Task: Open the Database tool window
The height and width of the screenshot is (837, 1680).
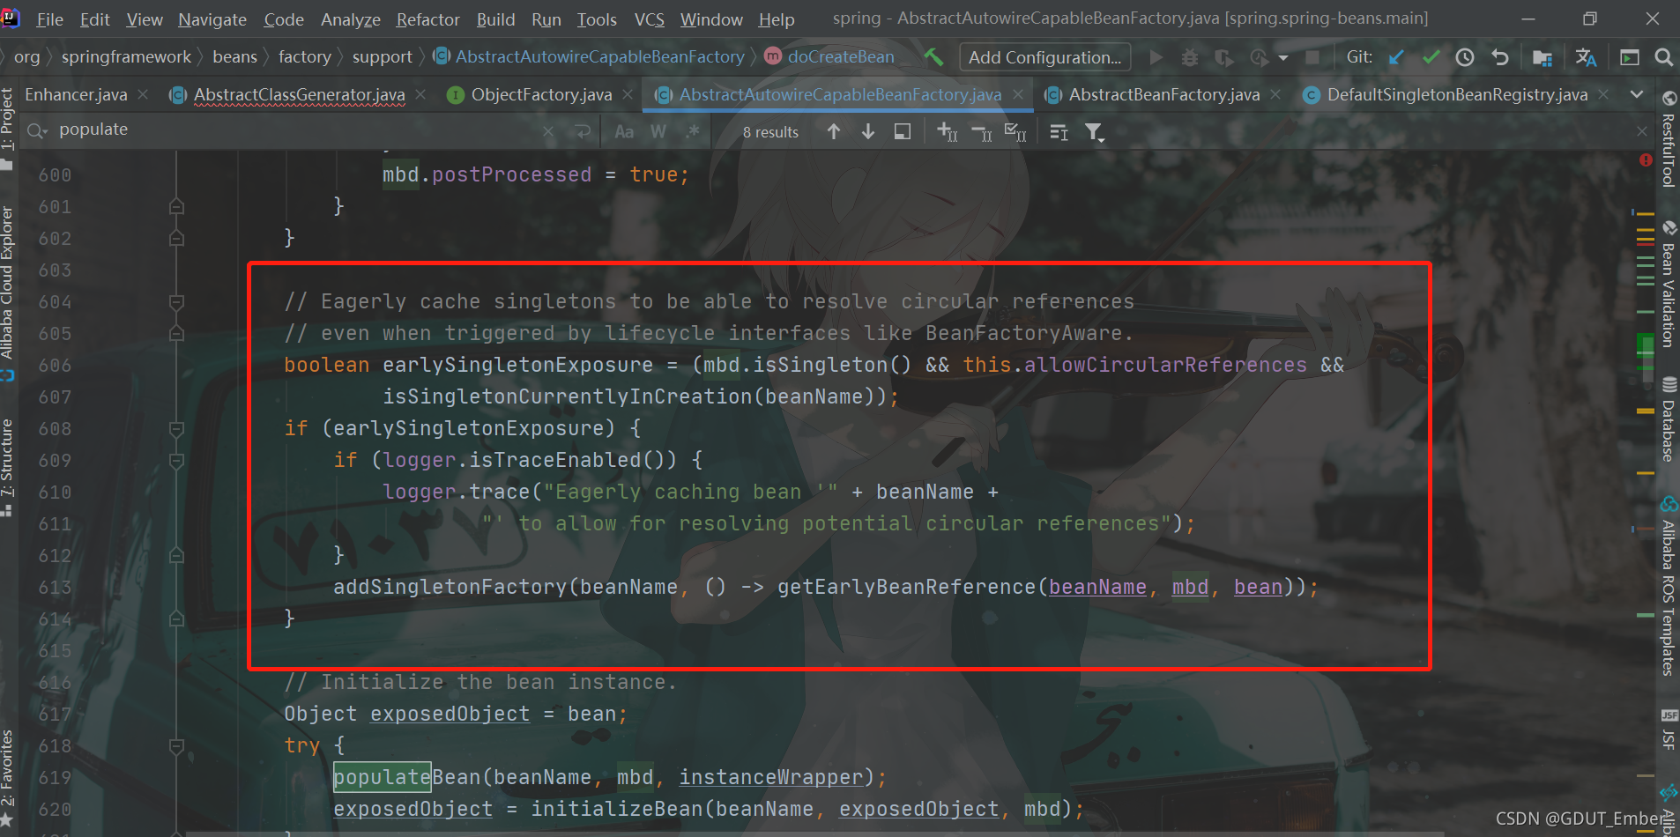Action: click(x=1669, y=419)
